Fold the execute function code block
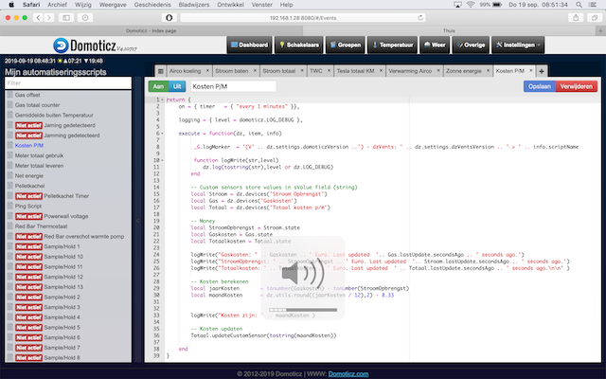The height and width of the screenshot is (379, 606). pyautogui.click(x=162, y=135)
